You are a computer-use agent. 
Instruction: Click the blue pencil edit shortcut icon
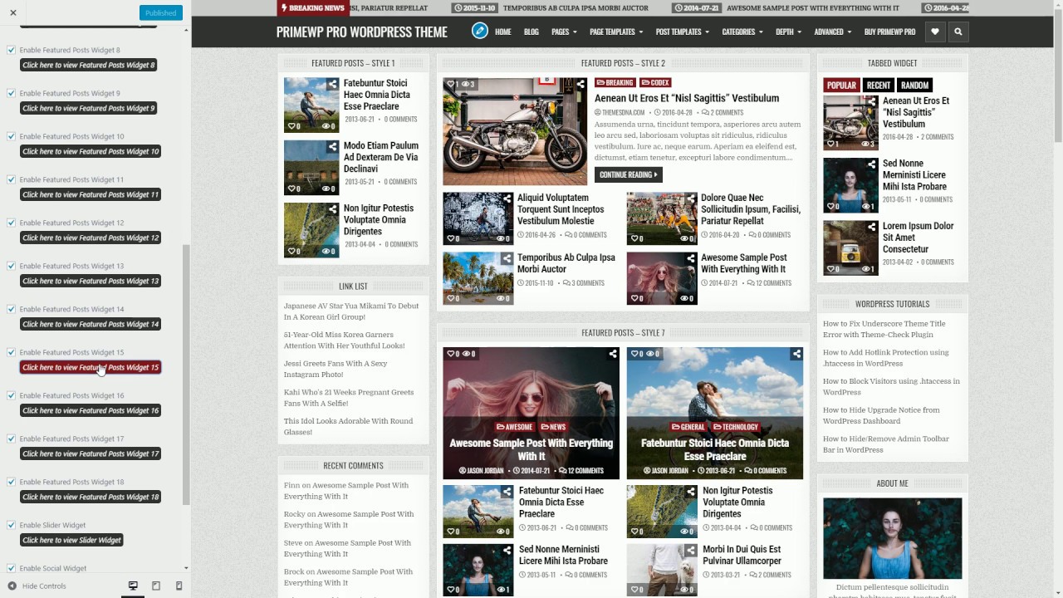(x=479, y=32)
